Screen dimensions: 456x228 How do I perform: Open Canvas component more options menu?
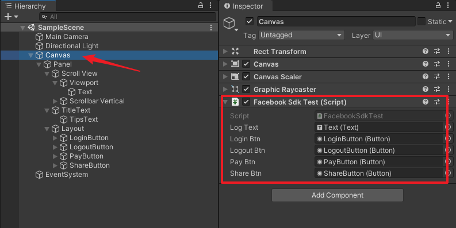(449, 64)
